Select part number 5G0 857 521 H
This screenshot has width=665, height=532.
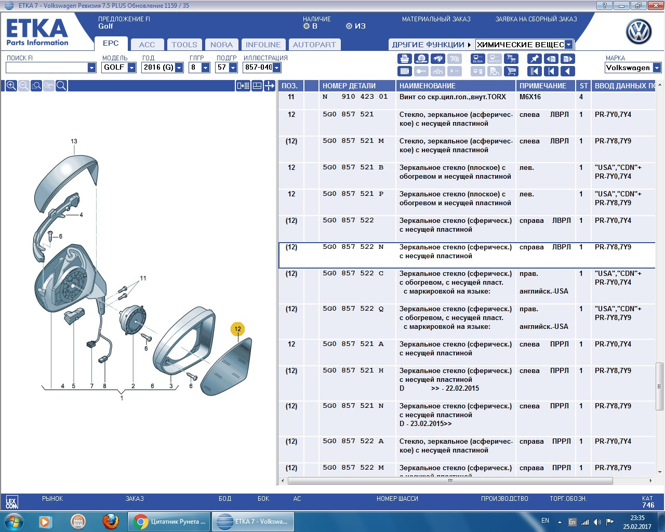(353, 371)
